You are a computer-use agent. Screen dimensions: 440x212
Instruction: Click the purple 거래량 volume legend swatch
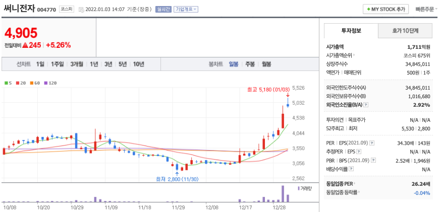[x=299, y=188]
